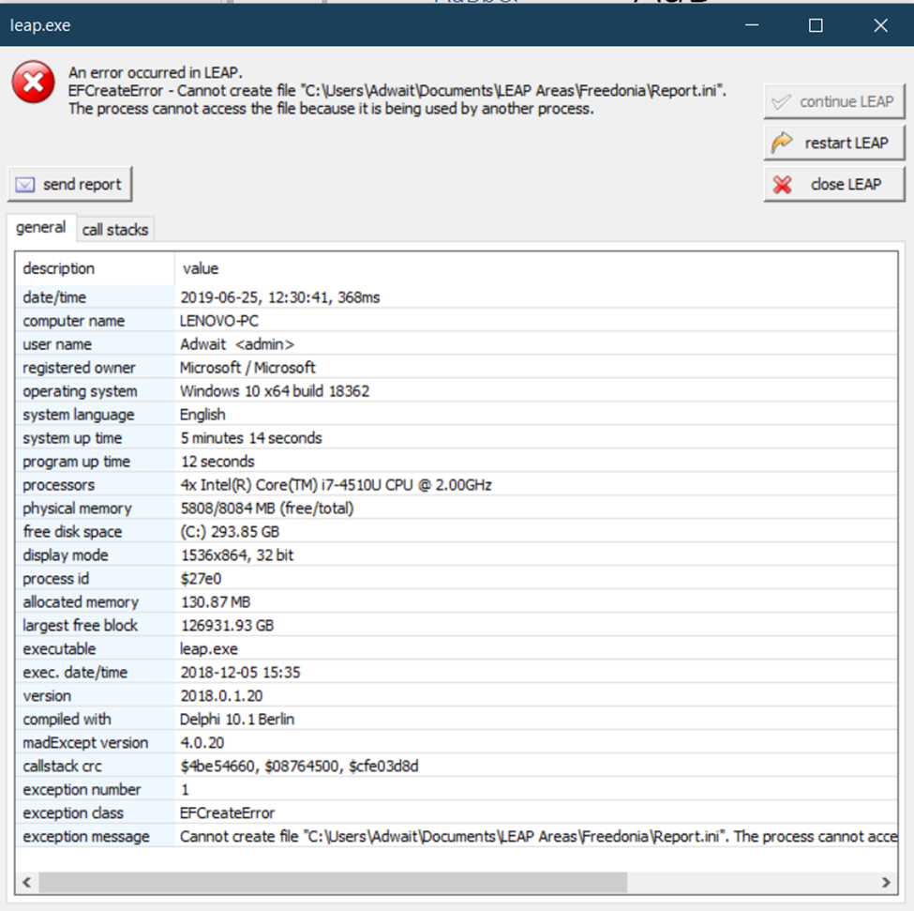Click the 12 seconds value

click(x=217, y=462)
